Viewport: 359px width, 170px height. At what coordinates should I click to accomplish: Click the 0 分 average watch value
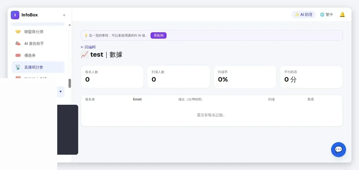pos(290,79)
